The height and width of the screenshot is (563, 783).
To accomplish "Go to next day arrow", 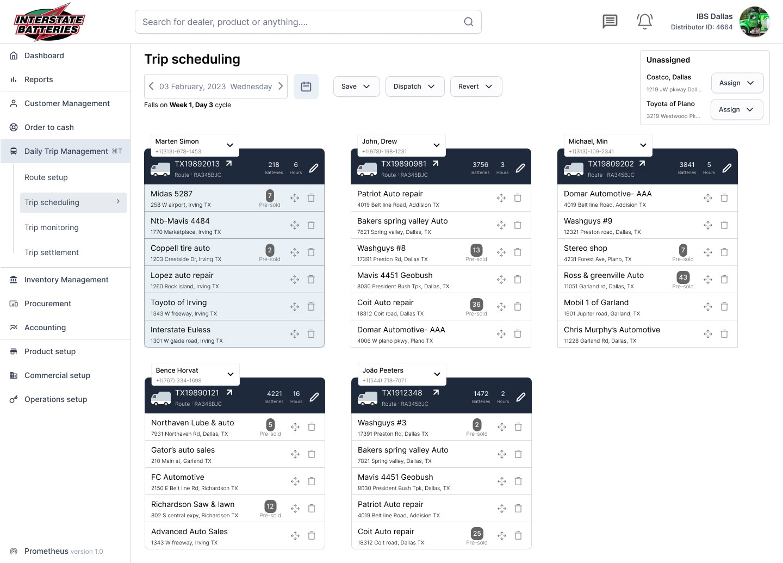I will click(x=281, y=86).
